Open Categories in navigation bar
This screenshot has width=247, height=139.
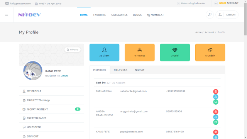[119, 15]
